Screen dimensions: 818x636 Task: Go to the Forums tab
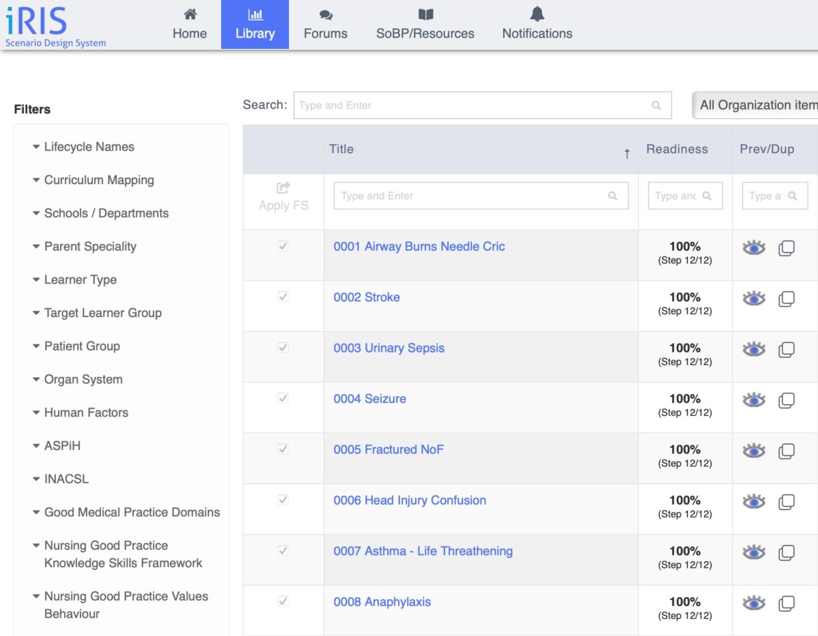point(325,25)
